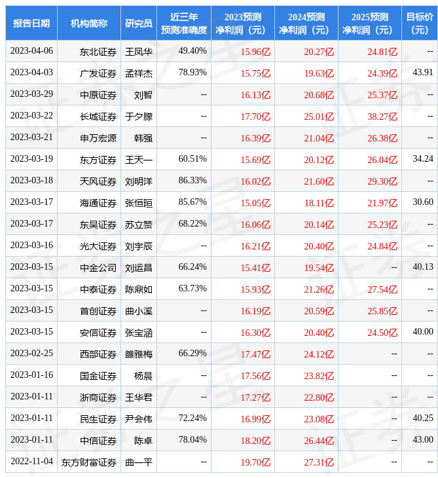Click accuracy value 86.33%
438x478 pixels.
tap(192, 181)
